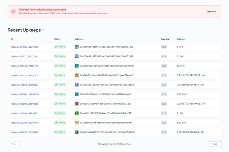Image resolution: width=229 pixels, height=152 pixels.
Task: Click the Active status badge for Upkeep 976660...37302174
Action: [60, 132]
